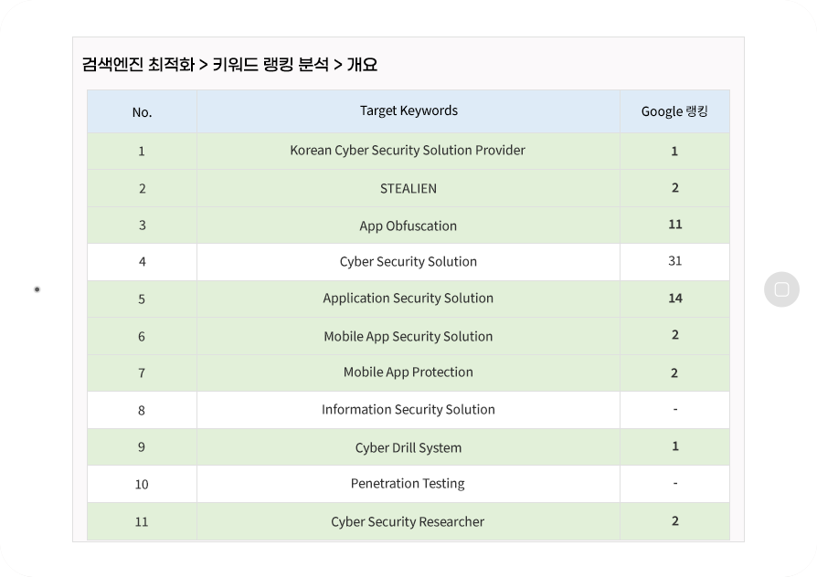The image size is (817, 577).
Task: Select the "Application Security Solution" keyword
Action: tap(408, 299)
